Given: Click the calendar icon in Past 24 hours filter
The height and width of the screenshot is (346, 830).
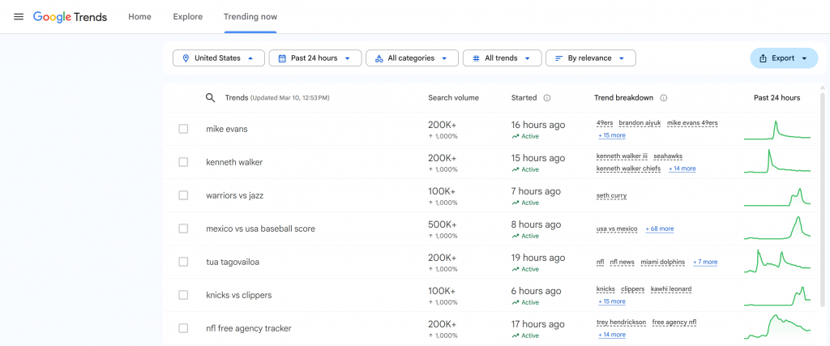Looking at the screenshot, I should pos(281,58).
